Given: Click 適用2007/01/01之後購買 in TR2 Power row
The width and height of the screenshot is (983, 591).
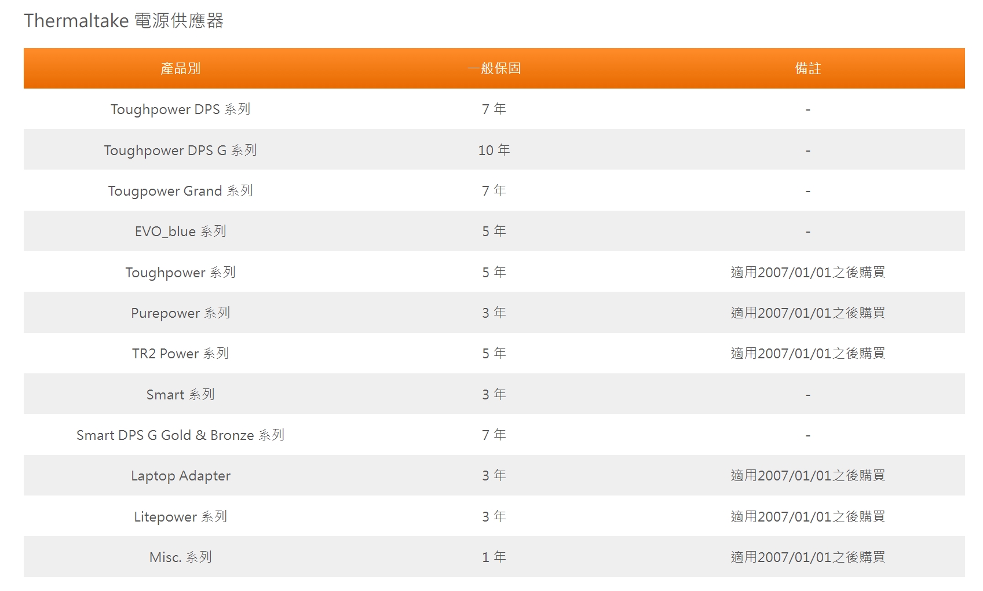Looking at the screenshot, I should [x=808, y=353].
